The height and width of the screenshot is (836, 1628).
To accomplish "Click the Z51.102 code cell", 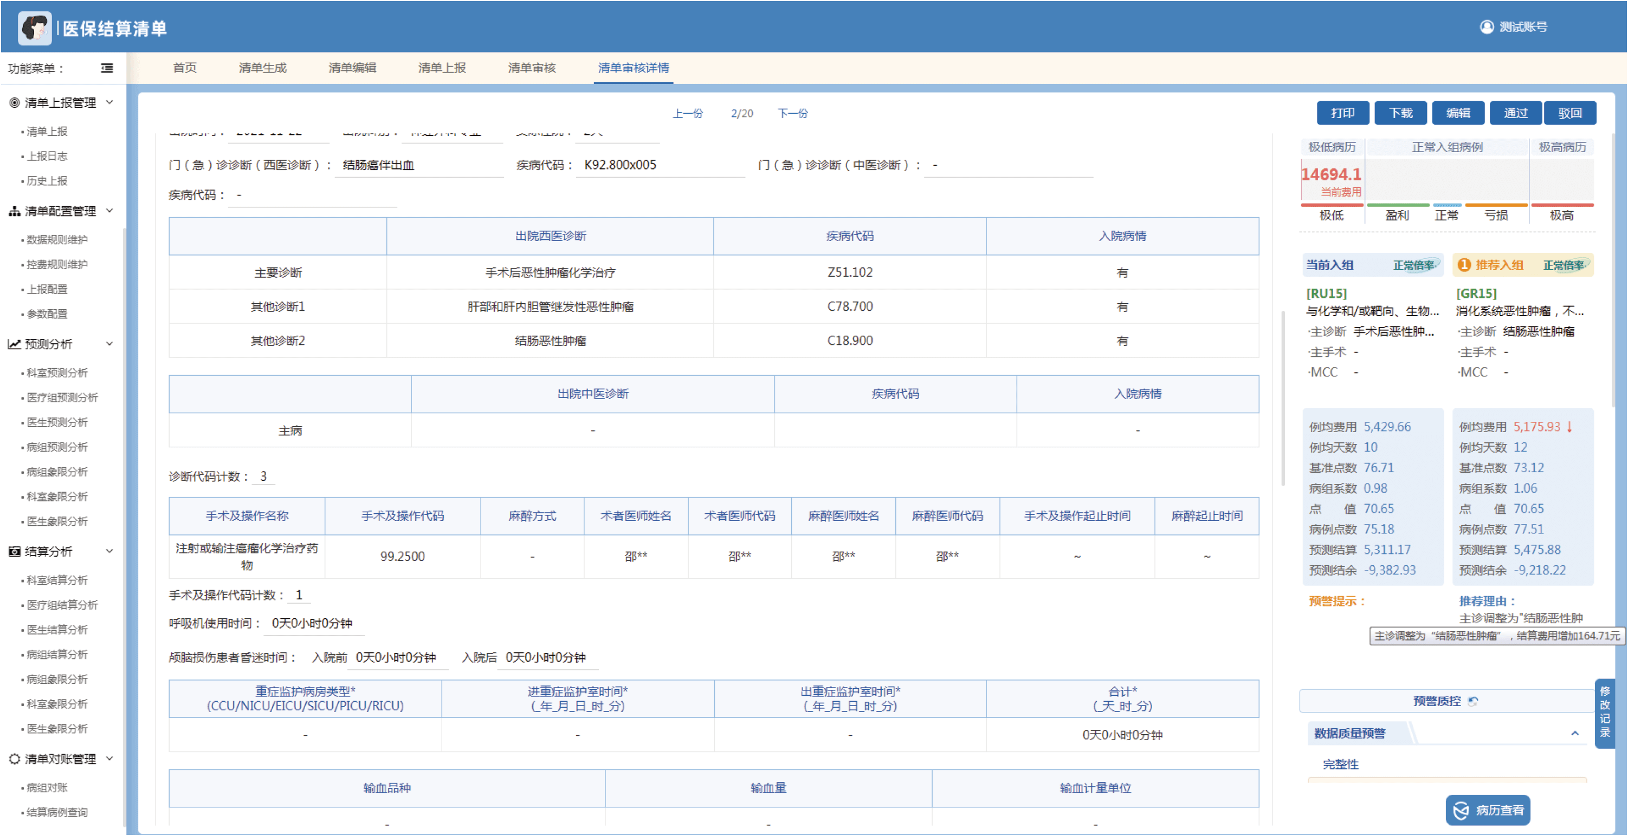I will (849, 273).
